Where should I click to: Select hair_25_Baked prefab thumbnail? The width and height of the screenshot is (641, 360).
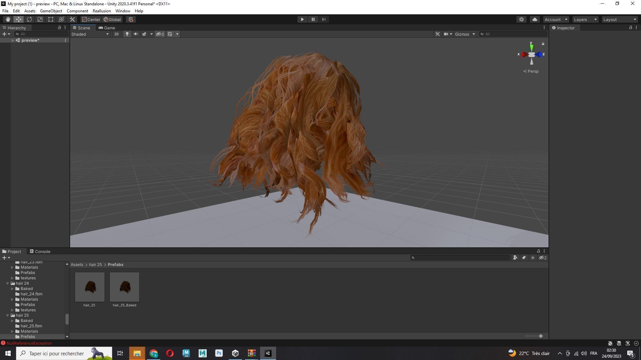tap(125, 287)
